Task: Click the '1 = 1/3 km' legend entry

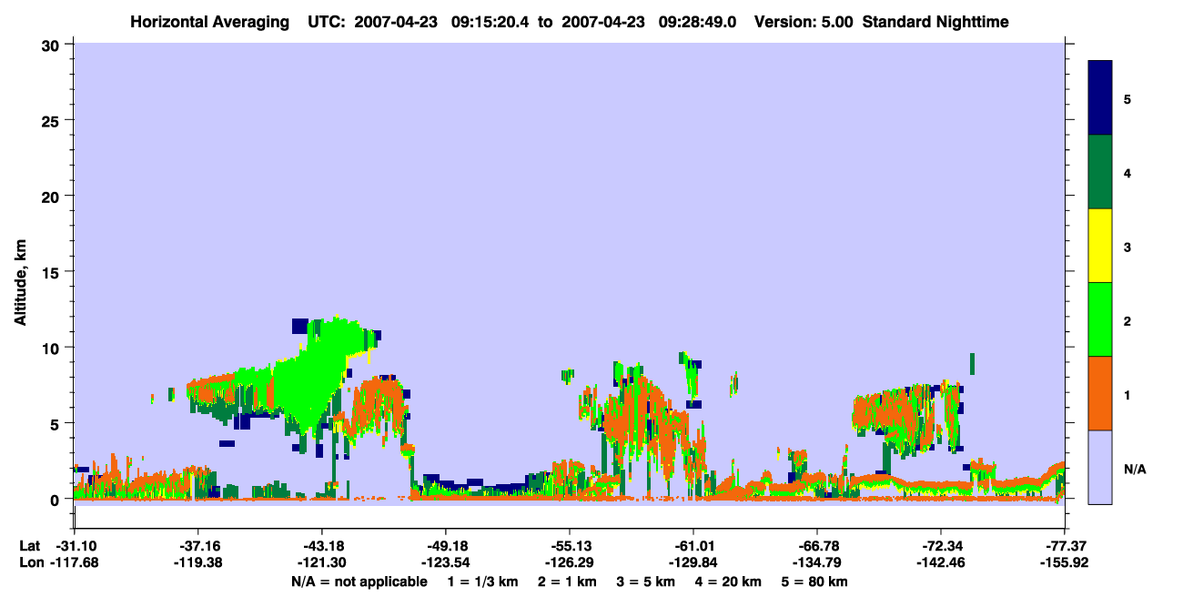Action: click(482, 582)
